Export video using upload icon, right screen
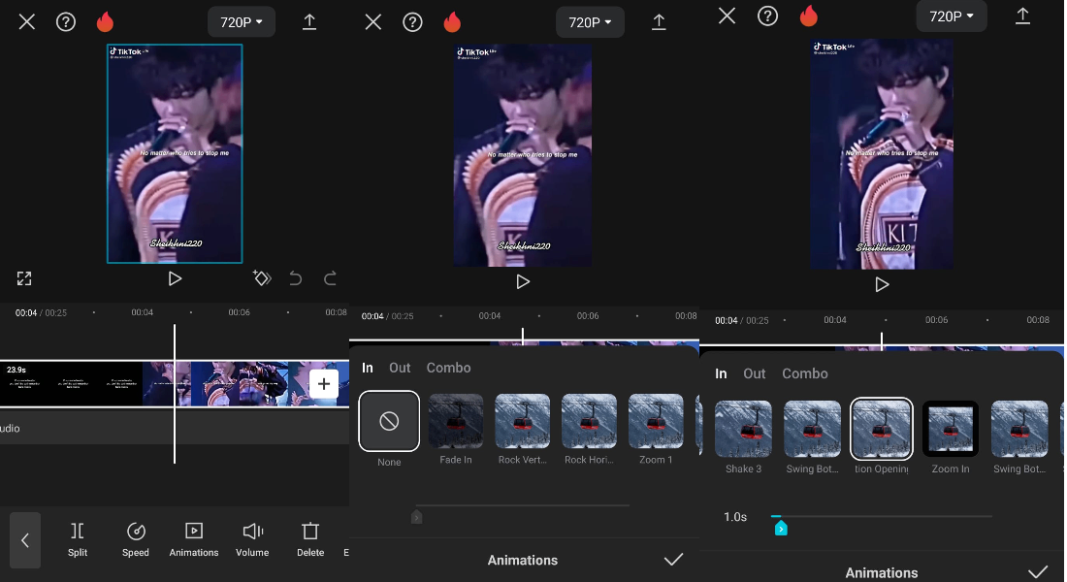Image resolution: width=1067 pixels, height=582 pixels. (x=1022, y=16)
